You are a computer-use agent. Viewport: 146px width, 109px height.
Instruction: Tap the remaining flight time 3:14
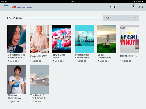[x=140, y=7]
